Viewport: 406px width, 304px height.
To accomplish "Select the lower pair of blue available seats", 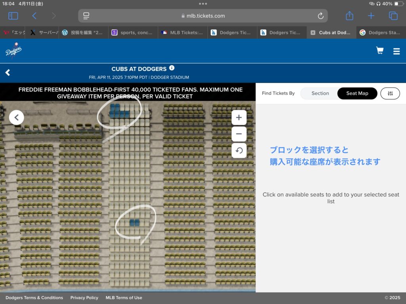I will click(x=134, y=222).
